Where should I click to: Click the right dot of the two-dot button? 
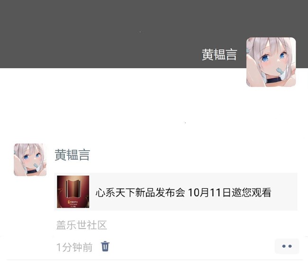pos(290,246)
